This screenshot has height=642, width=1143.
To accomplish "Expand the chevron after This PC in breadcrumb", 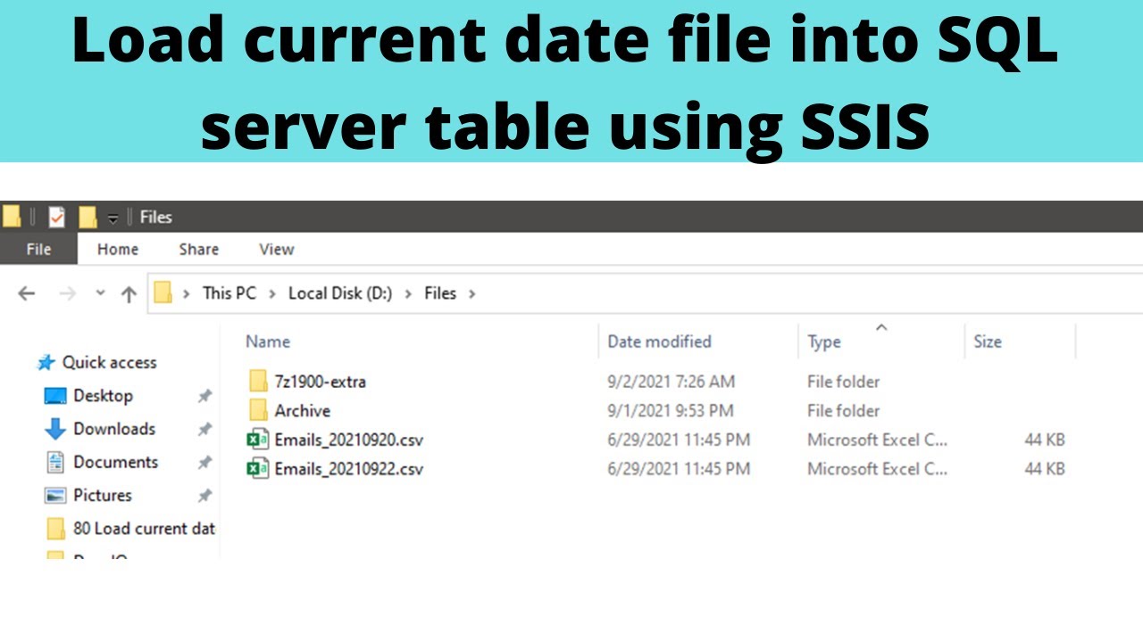I will tap(272, 293).
